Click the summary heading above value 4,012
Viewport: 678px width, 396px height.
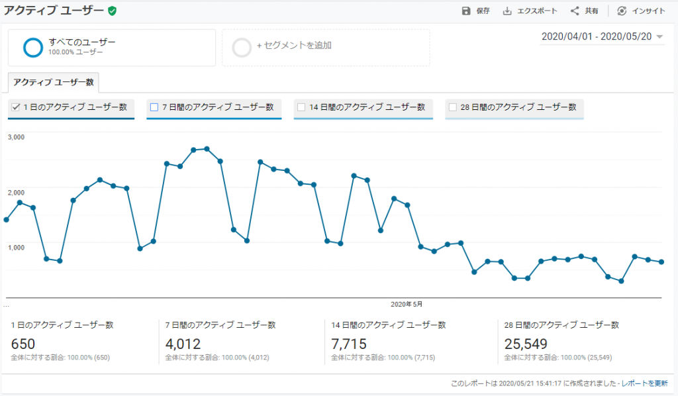[220, 325]
